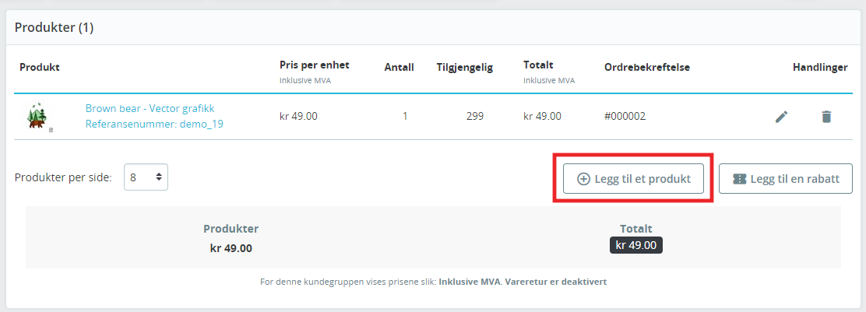Delete the Brown bear product with the trash icon
Image resolution: width=866 pixels, height=312 pixels.
(x=826, y=117)
